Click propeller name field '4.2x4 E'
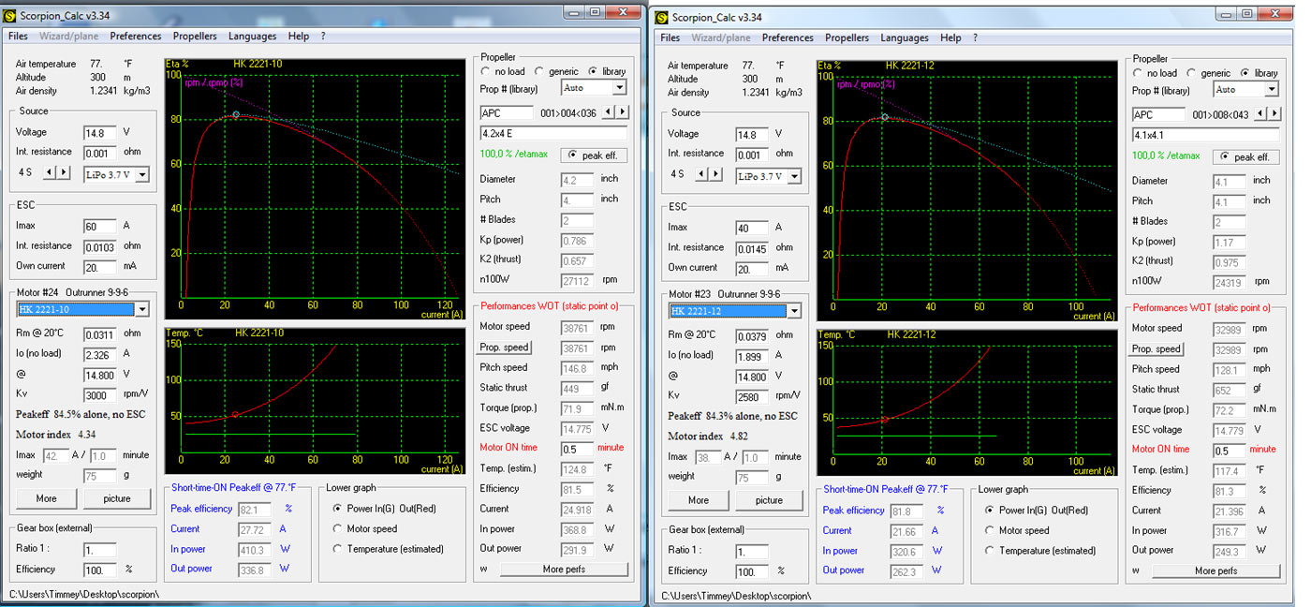 [x=552, y=133]
